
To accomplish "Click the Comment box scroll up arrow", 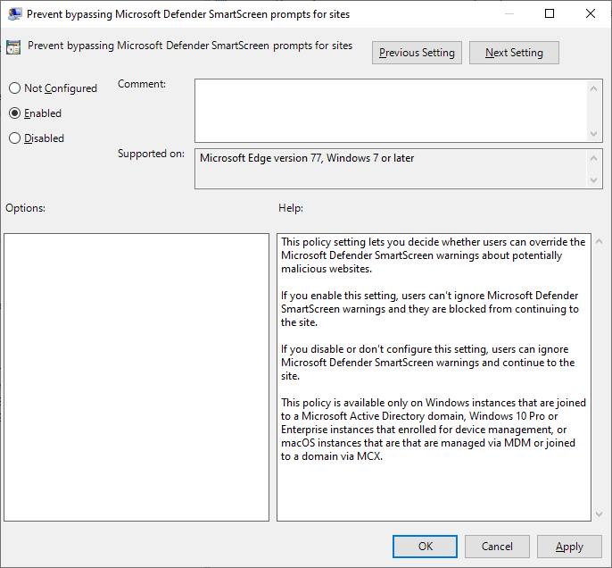I will pos(593,88).
